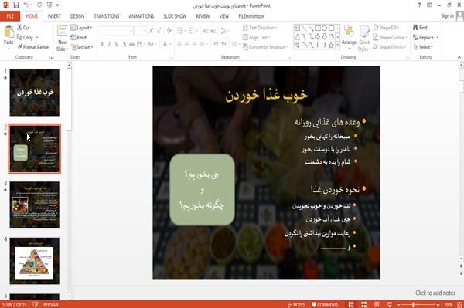Click the Cut scissors button

(23, 28)
